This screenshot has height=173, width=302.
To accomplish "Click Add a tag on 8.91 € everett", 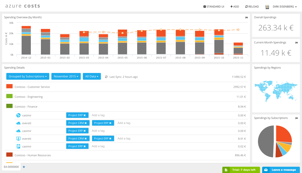I will 124,138.
